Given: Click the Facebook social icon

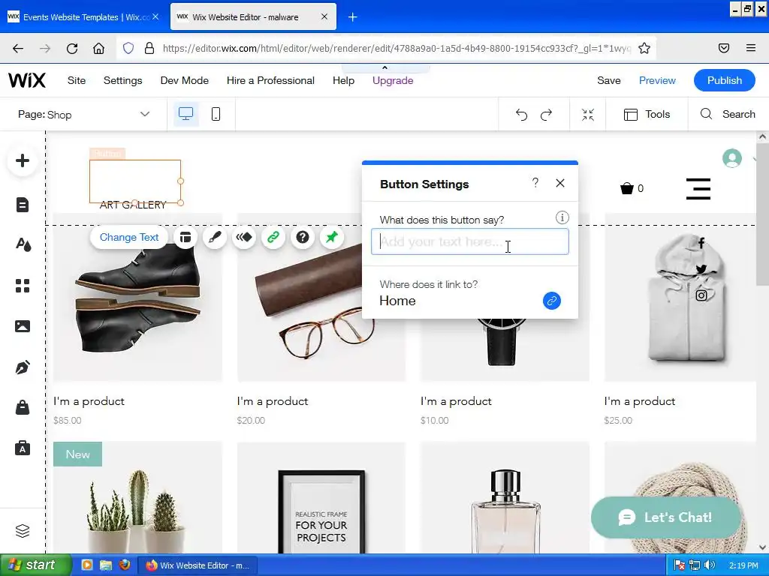Looking at the screenshot, I should point(701,242).
